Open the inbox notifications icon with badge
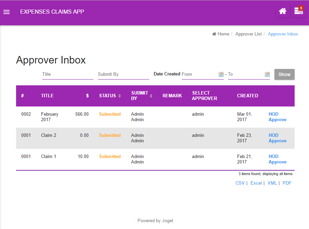The image size is (309, 229). coord(298,11)
